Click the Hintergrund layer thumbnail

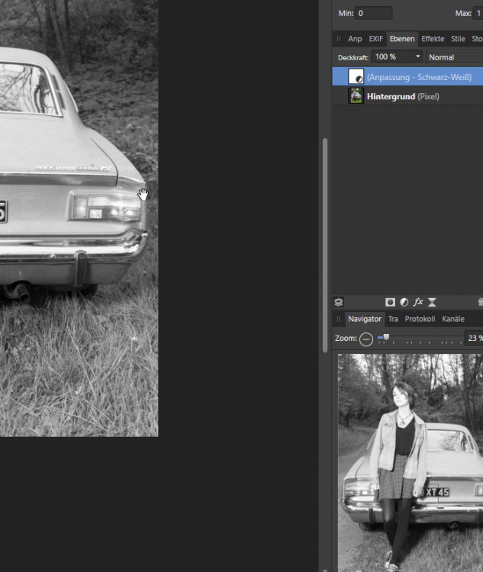356,96
